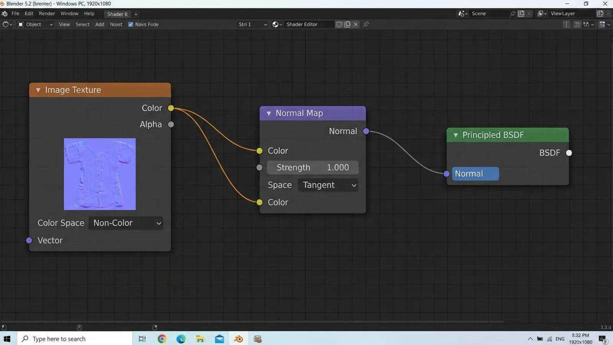Screen dimensions: 613x345
Task: Pin the Scene using its pin icon
Action: (512, 13)
